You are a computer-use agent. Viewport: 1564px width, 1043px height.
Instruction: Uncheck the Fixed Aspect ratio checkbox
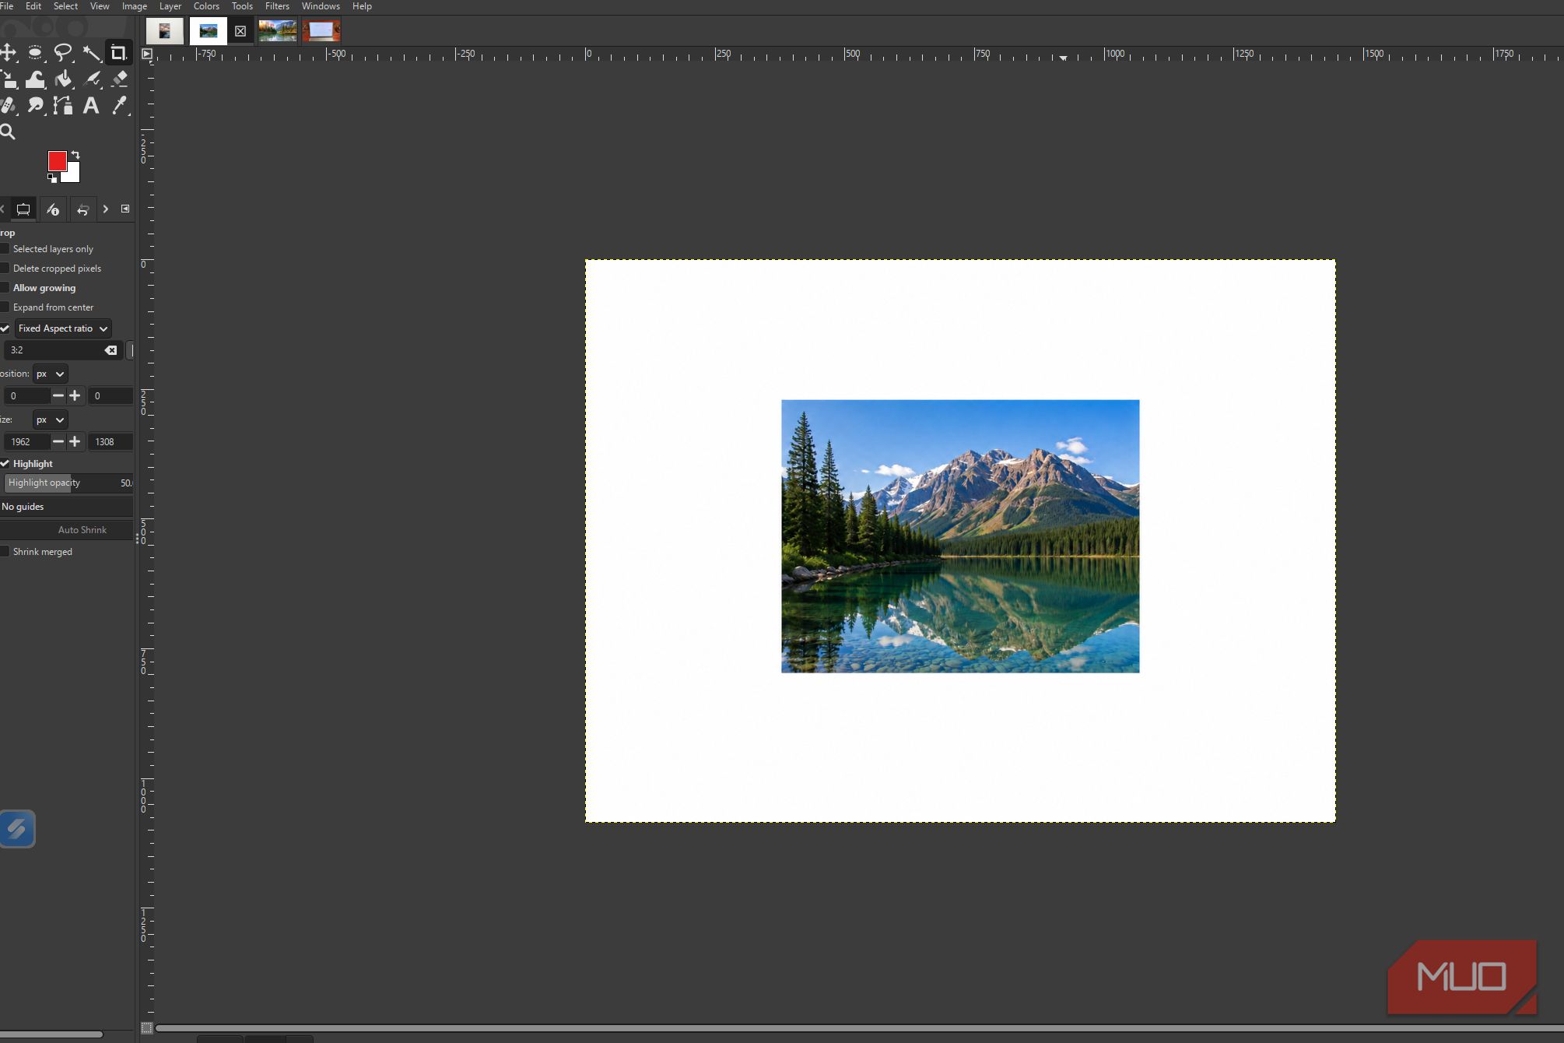[5, 328]
